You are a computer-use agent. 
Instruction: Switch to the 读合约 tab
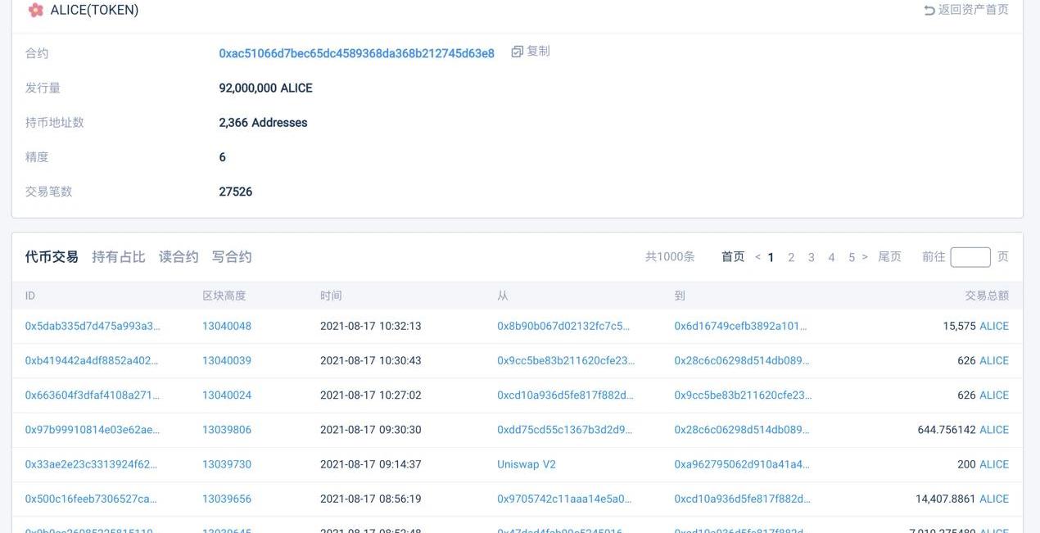179,257
